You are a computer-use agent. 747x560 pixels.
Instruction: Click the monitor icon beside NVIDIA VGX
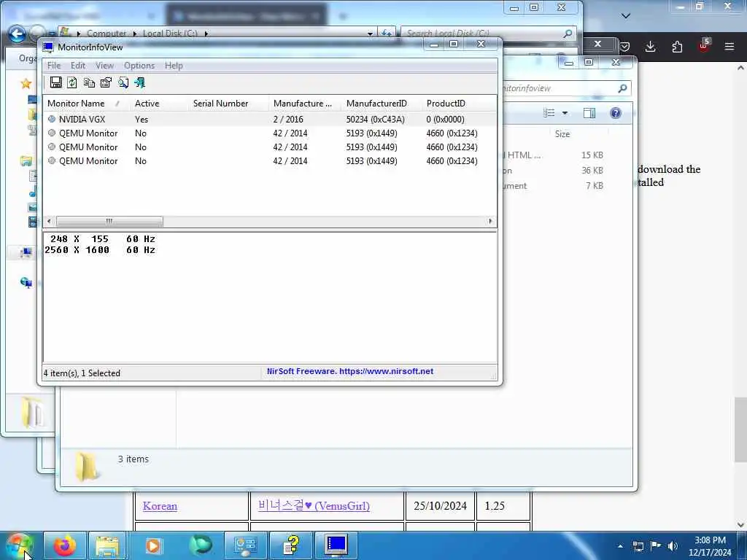click(52, 119)
